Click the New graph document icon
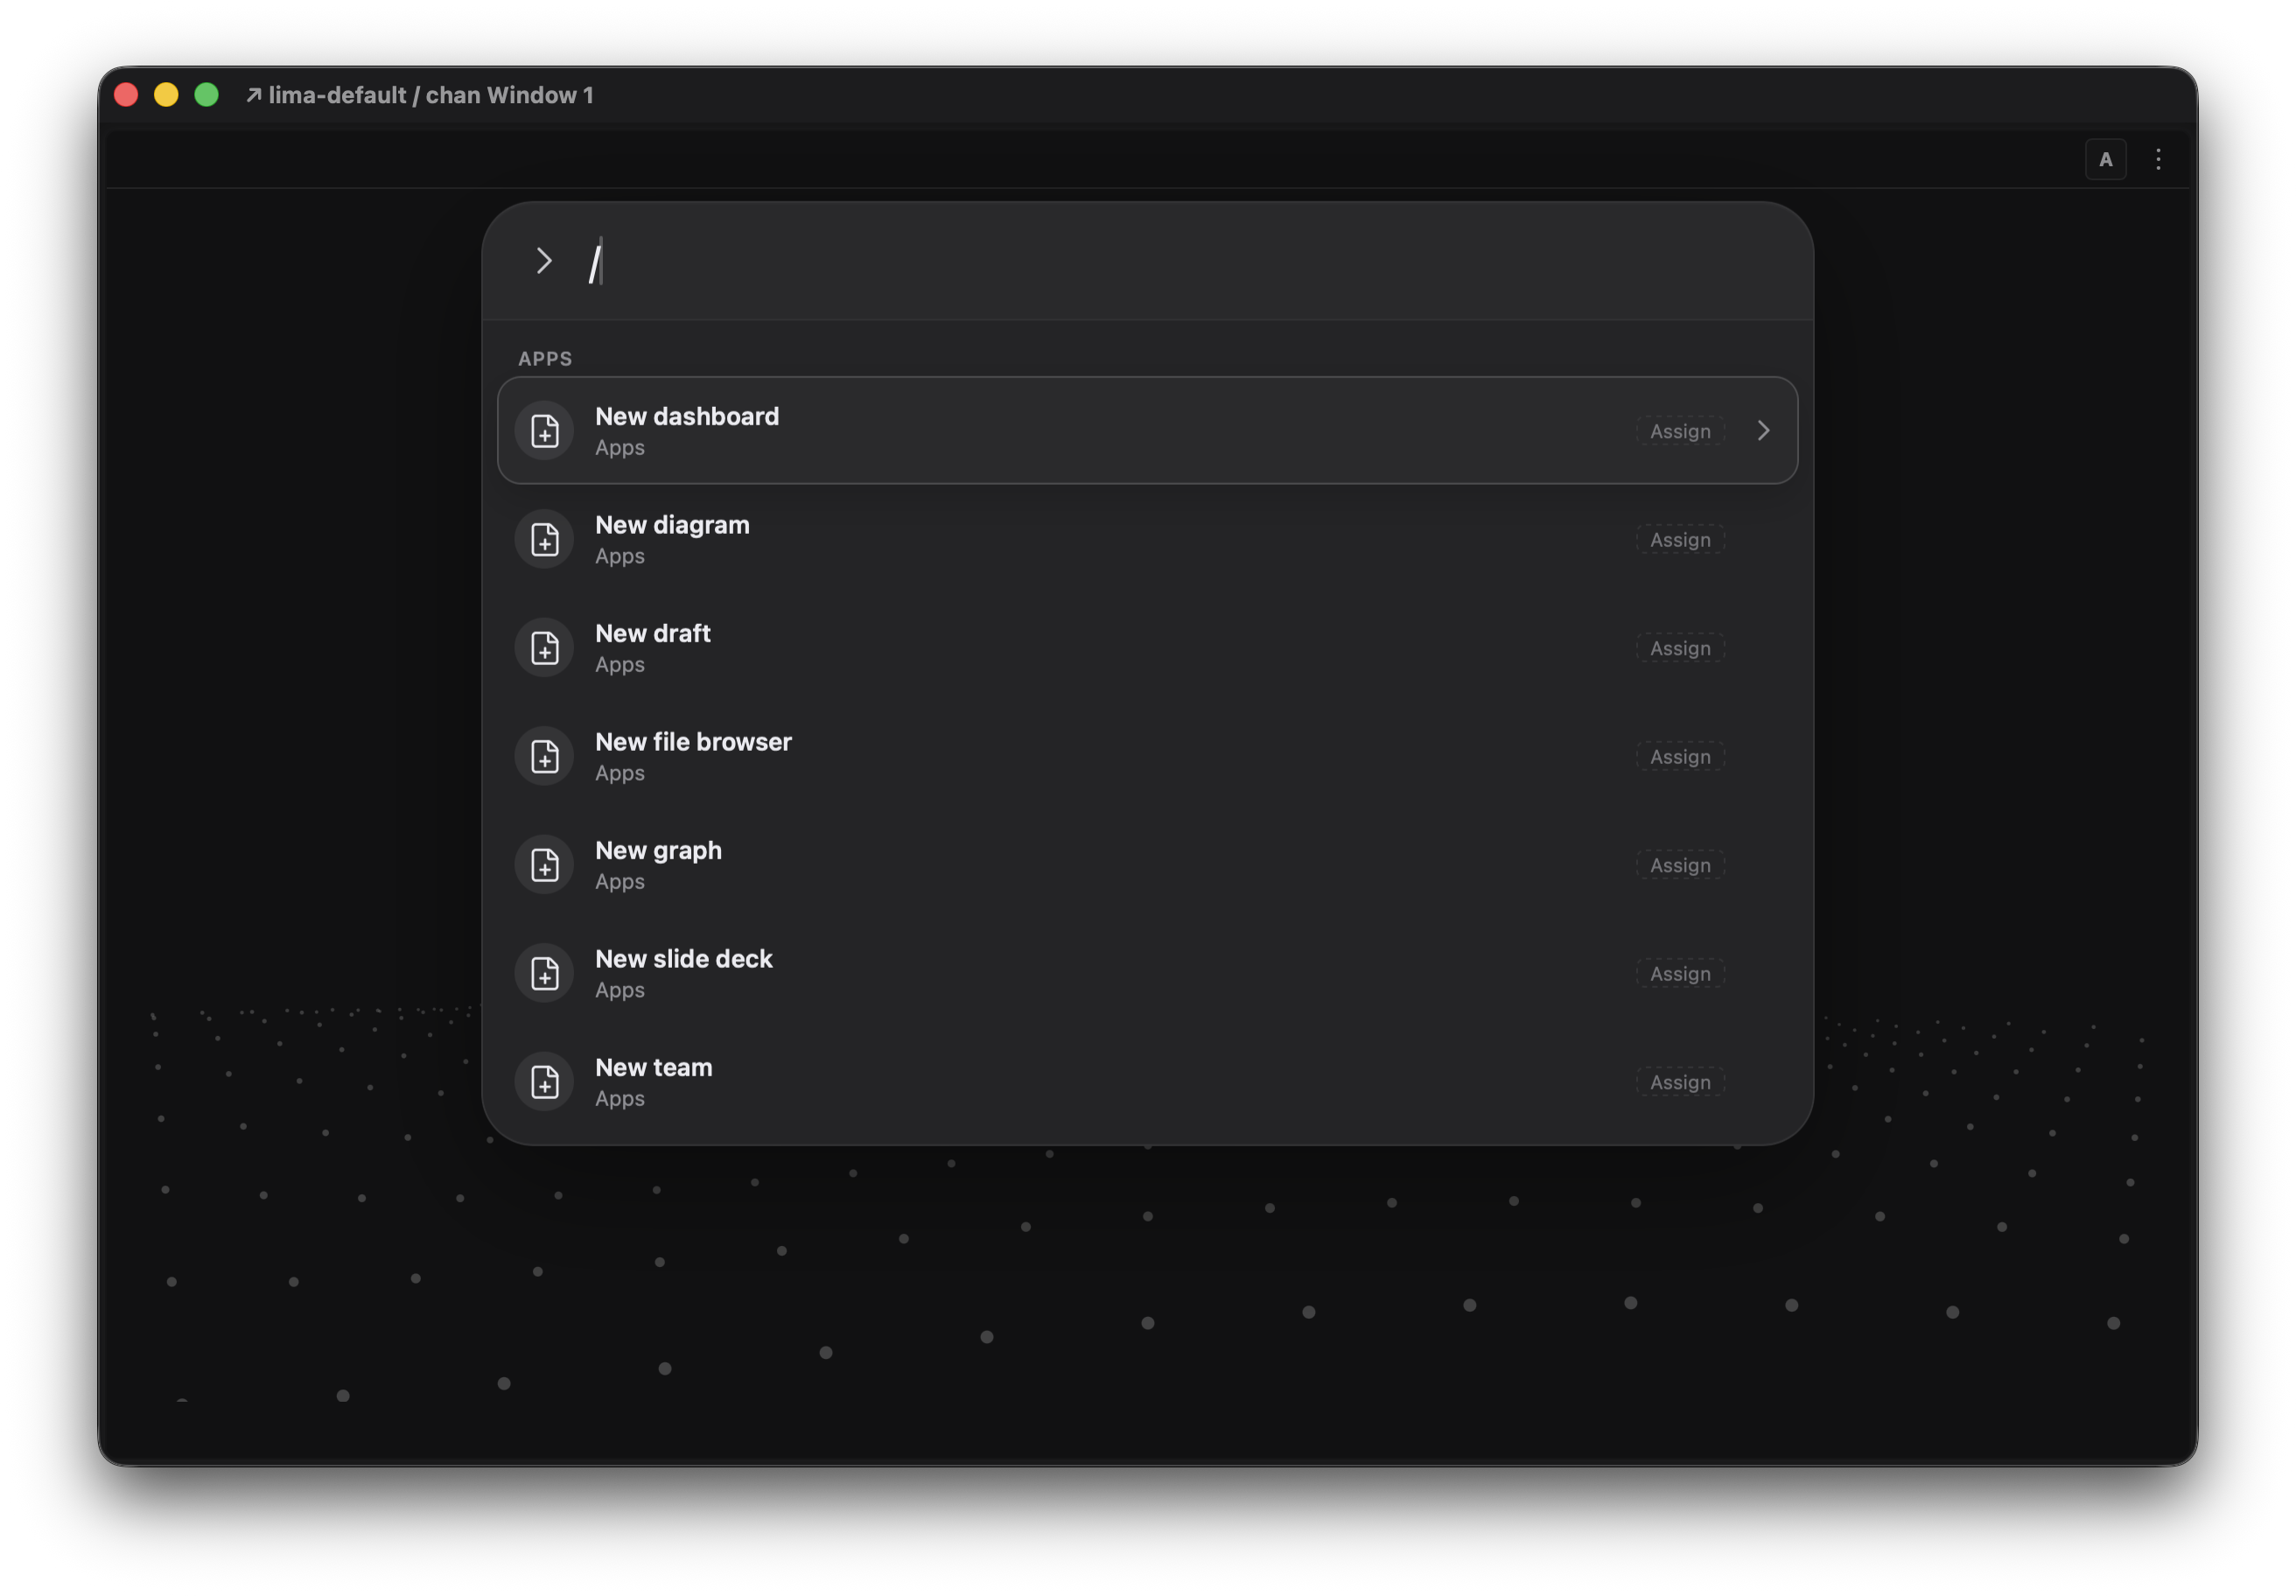Screen dimensions: 2296x1596 (x=544, y=865)
